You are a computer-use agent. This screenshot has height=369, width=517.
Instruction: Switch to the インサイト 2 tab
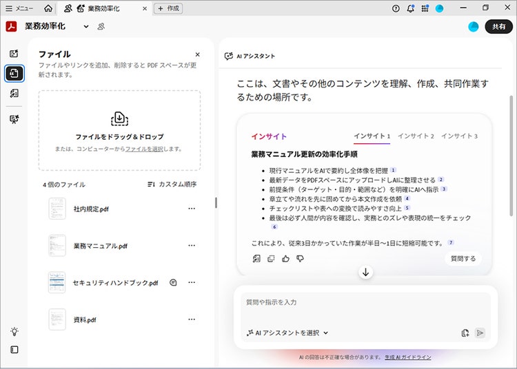(x=416, y=136)
